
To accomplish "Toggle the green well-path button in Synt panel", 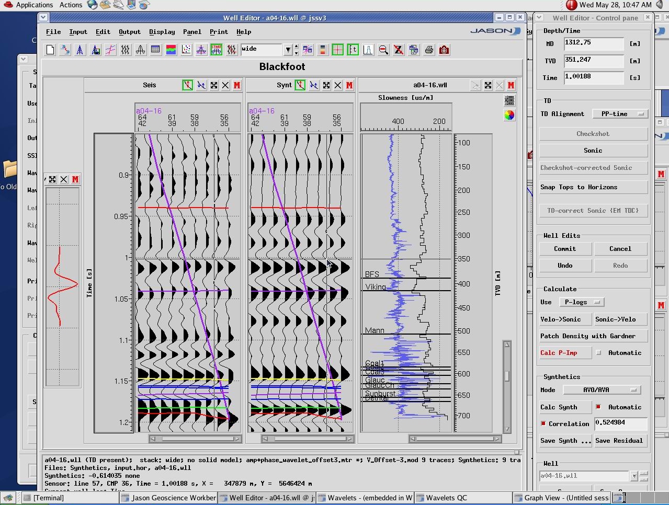I will coord(300,85).
